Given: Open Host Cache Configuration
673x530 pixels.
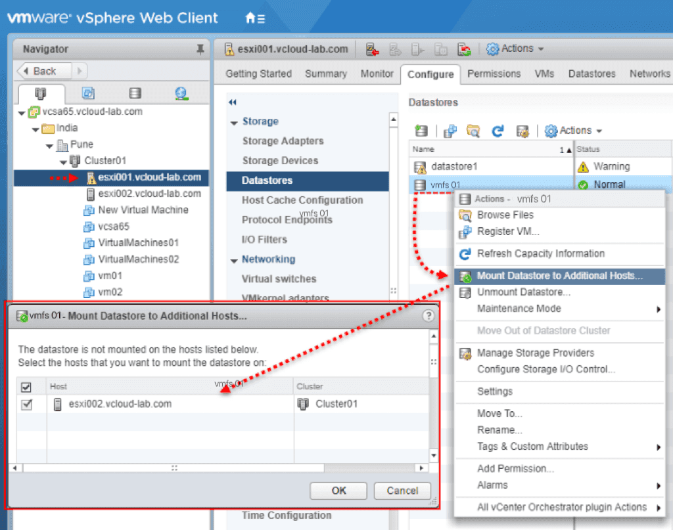Looking at the screenshot, I should pyautogui.click(x=302, y=200).
